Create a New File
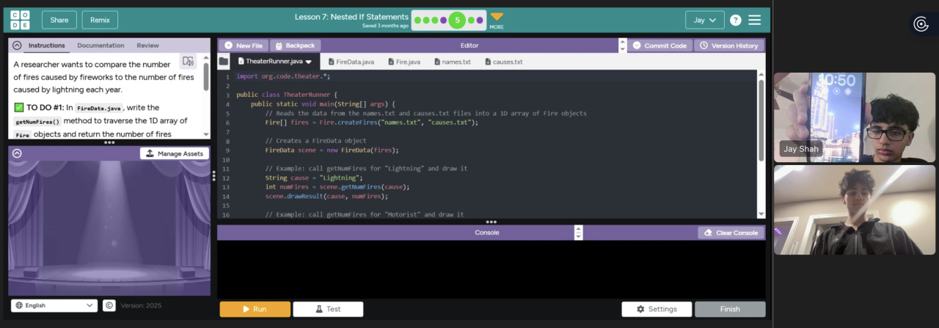 tap(243, 45)
